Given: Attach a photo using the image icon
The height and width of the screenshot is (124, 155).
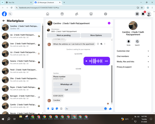Looking at the screenshot, I should [x=52, y=108].
